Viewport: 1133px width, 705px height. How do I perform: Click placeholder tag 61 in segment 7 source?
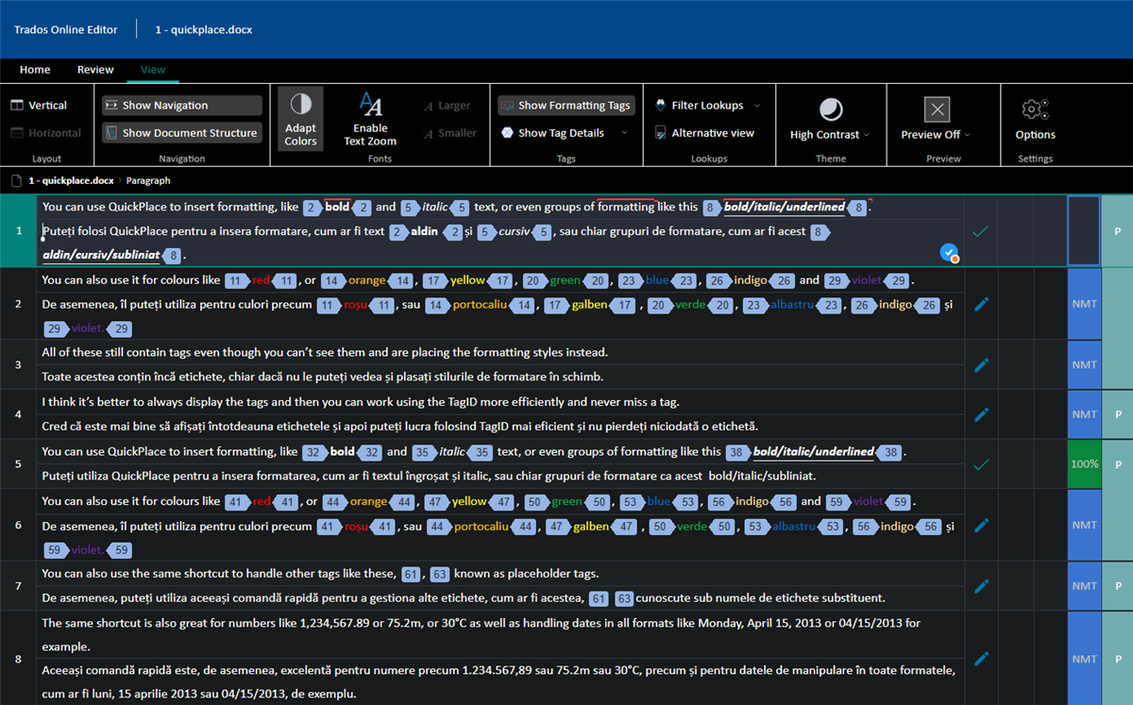point(411,574)
